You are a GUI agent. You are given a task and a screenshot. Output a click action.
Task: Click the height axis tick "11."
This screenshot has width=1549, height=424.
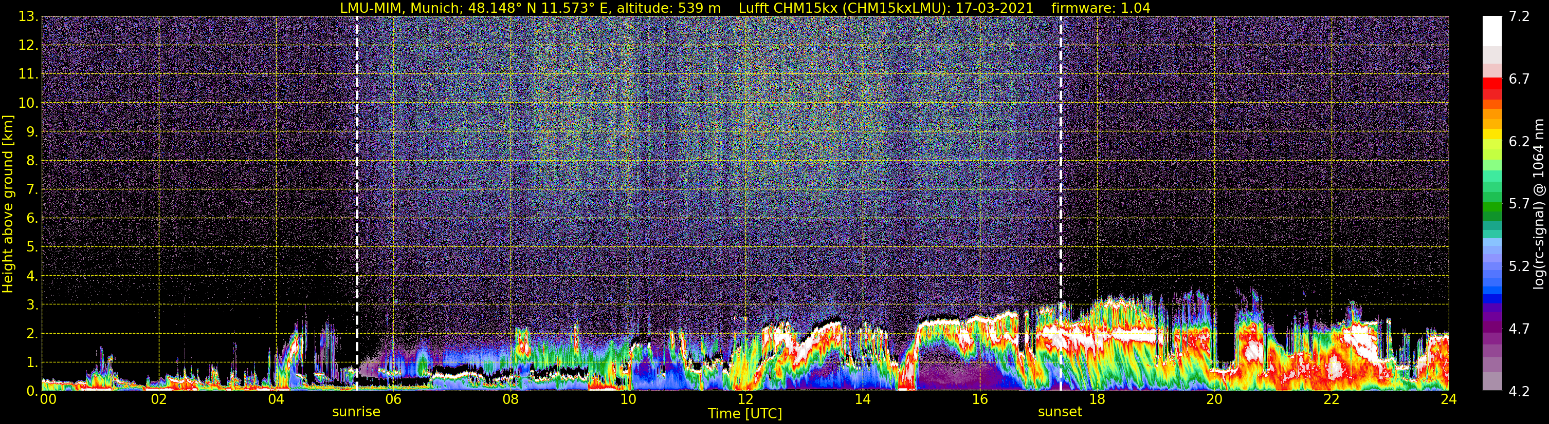tap(28, 74)
